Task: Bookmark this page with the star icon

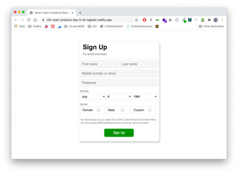Action: pos(136,20)
